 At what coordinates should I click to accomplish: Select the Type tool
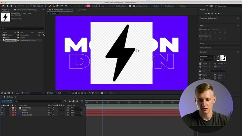click(46, 6)
